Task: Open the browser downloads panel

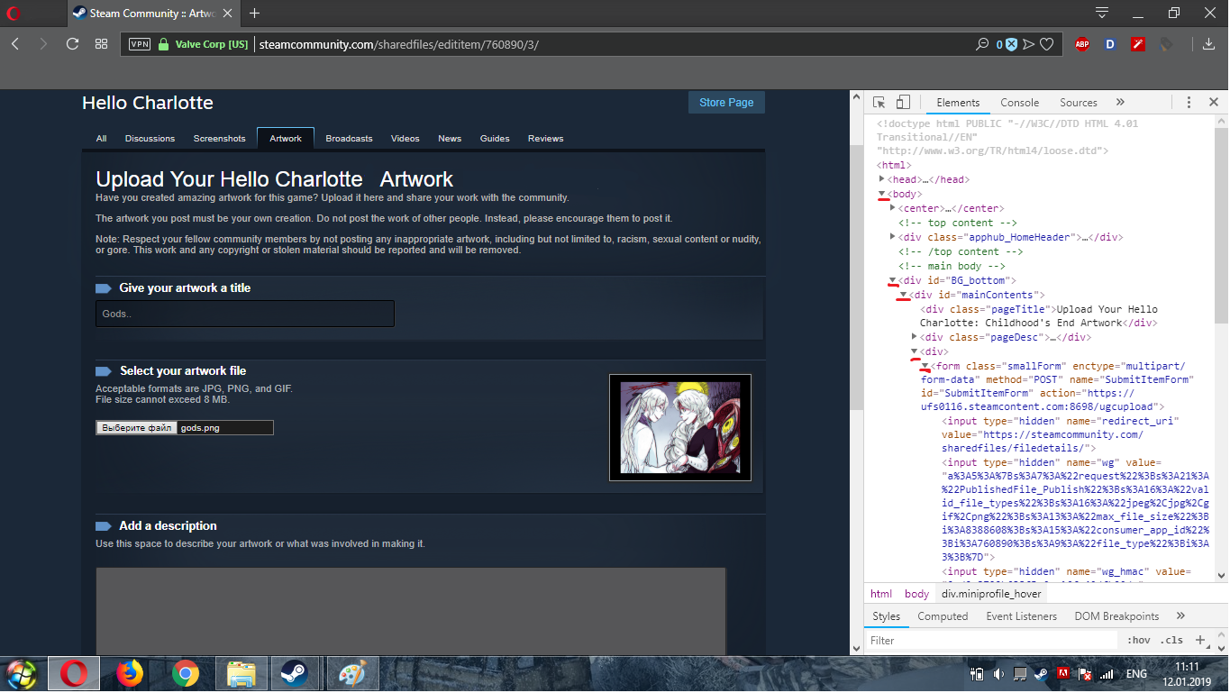Action: 1209,44
